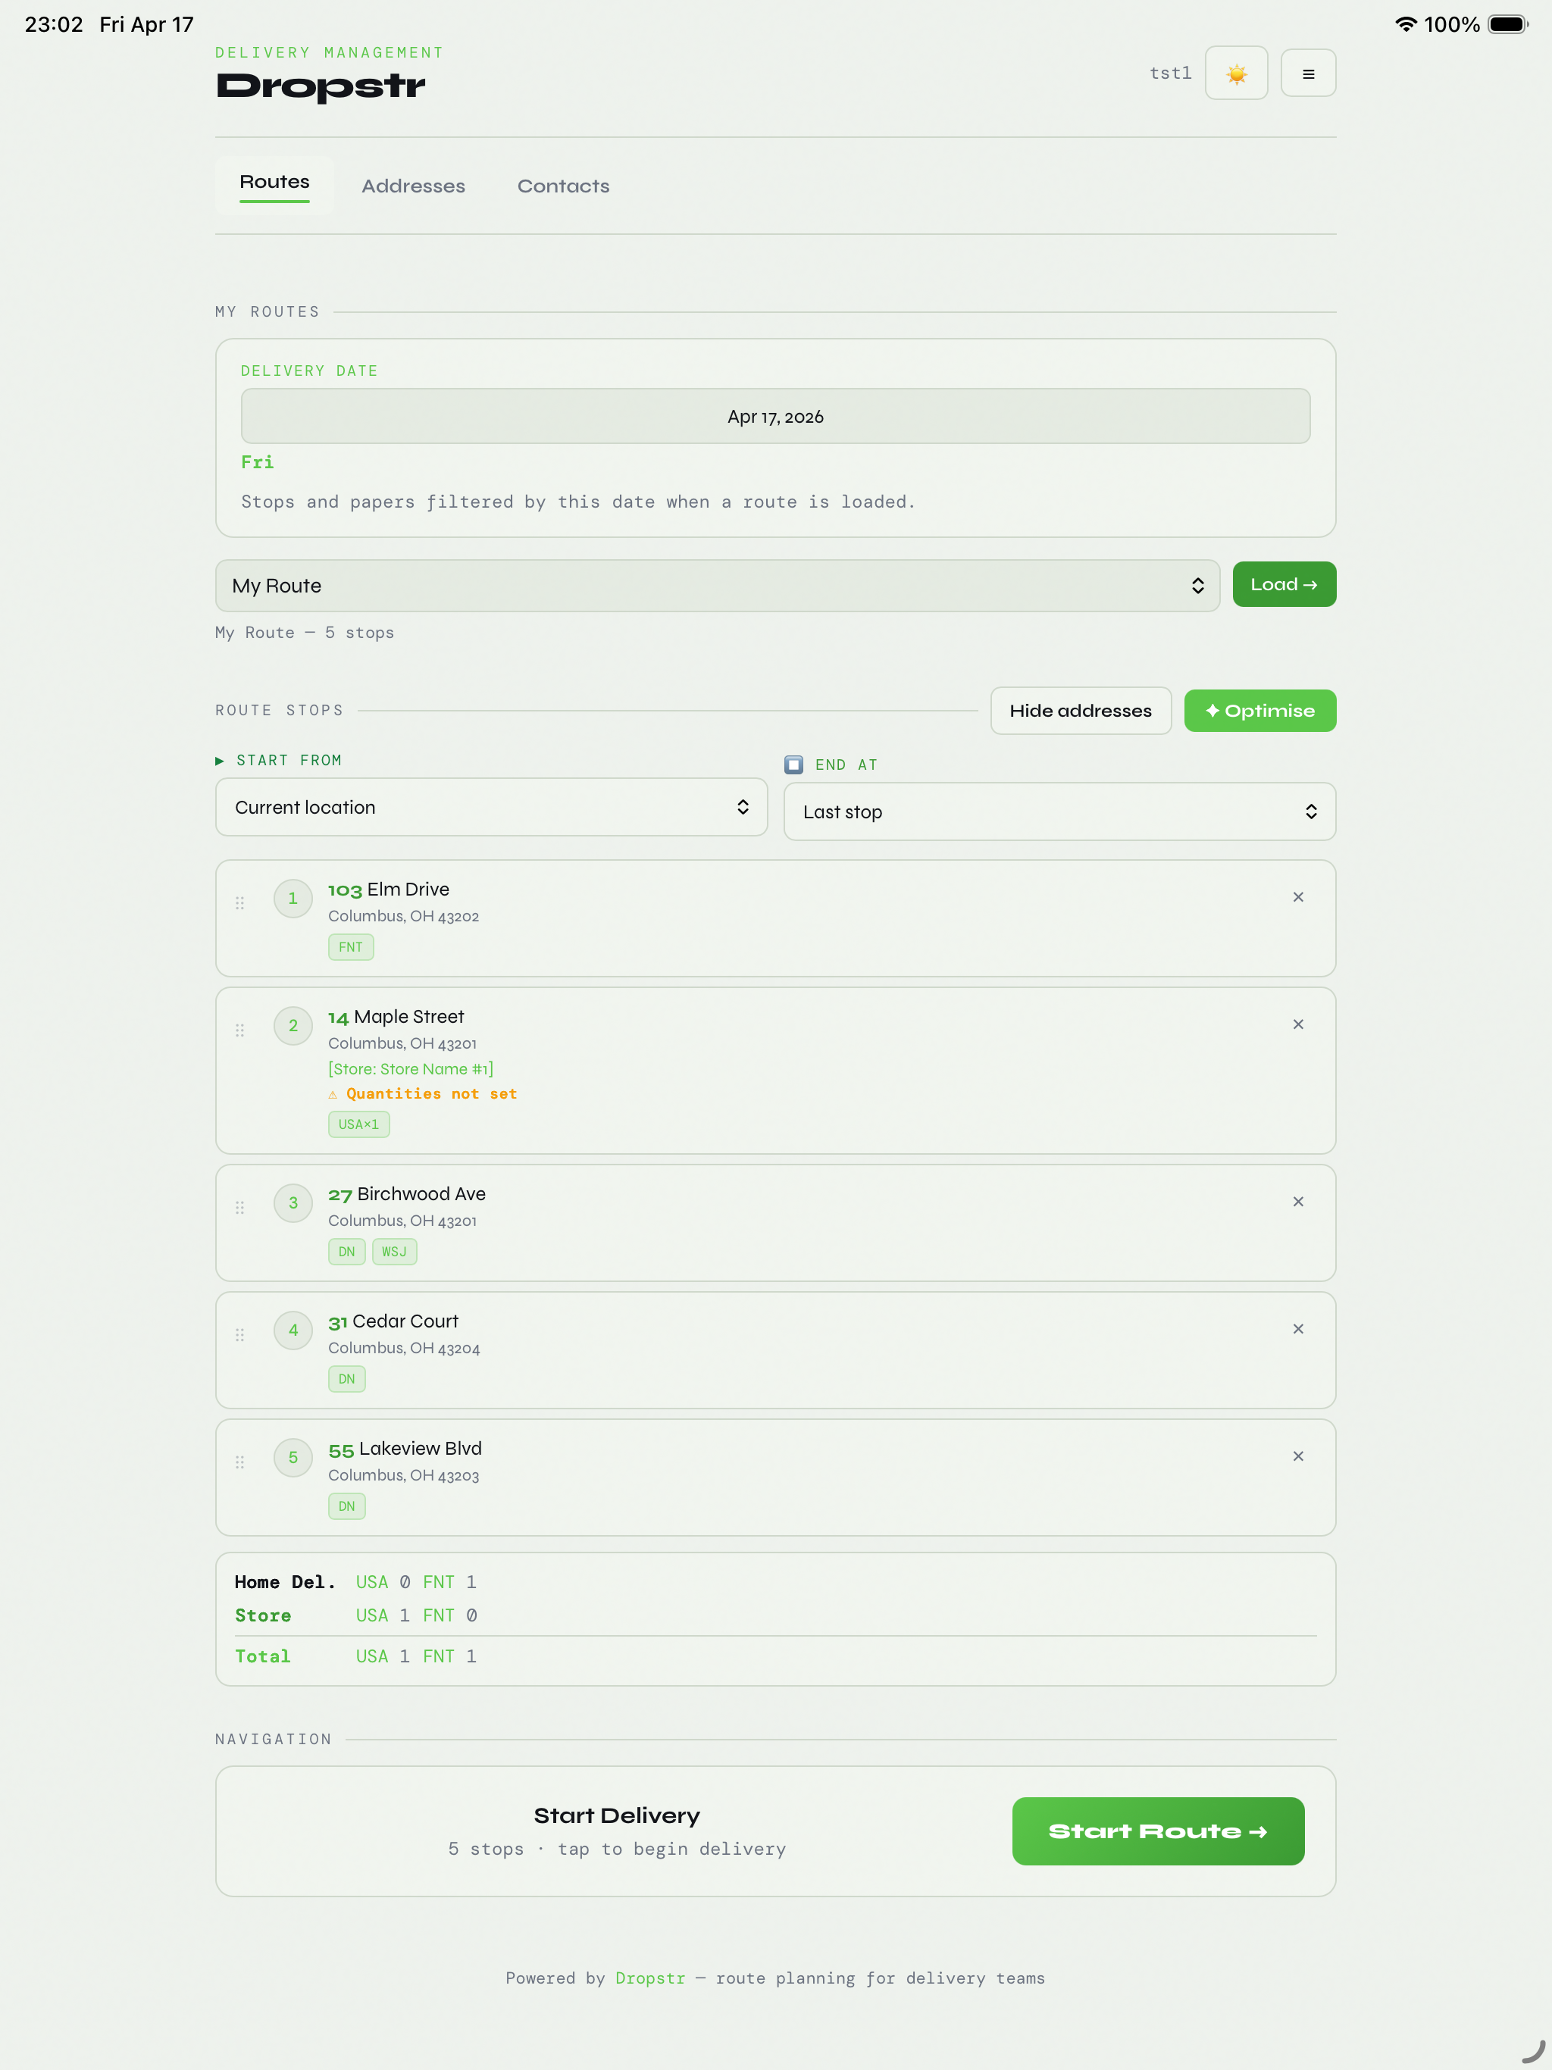Click the My Route — 5 stops caption
This screenshot has height=2070, width=1552.
click(x=304, y=633)
